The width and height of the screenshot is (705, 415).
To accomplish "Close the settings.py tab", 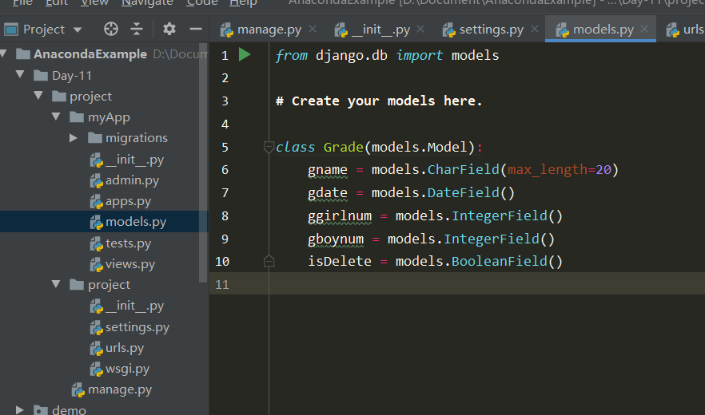I will 535,30.
